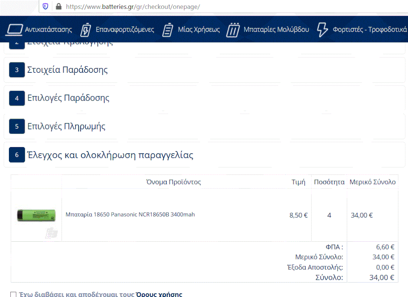
Task: Click the shield tracking protection icon
Action: pyautogui.click(x=45, y=6)
